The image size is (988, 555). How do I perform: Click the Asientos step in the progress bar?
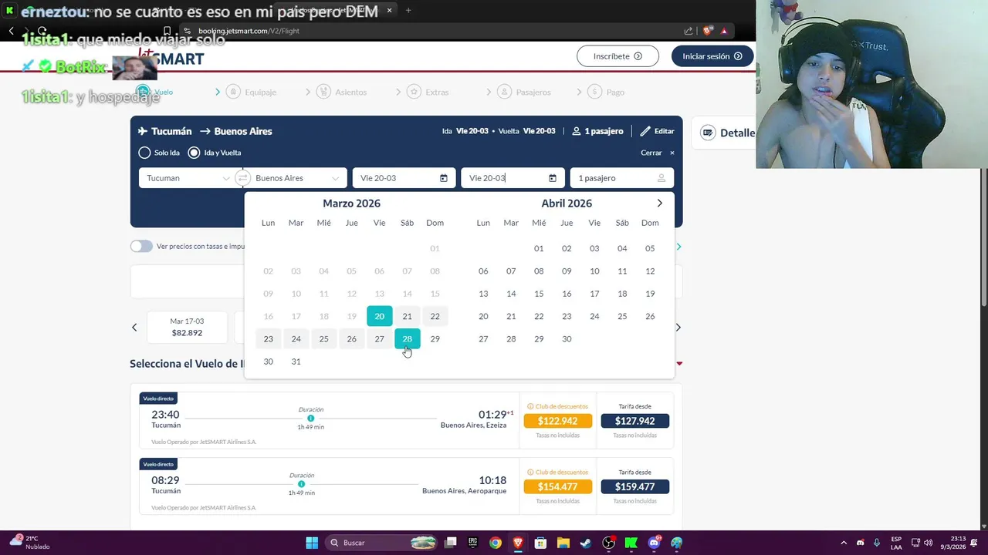(342, 92)
